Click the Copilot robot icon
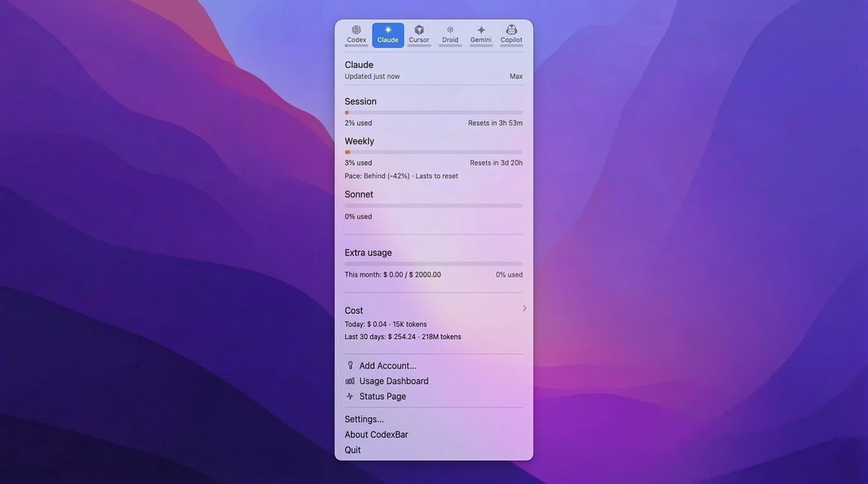Image resolution: width=868 pixels, height=484 pixels. click(511, 30)
